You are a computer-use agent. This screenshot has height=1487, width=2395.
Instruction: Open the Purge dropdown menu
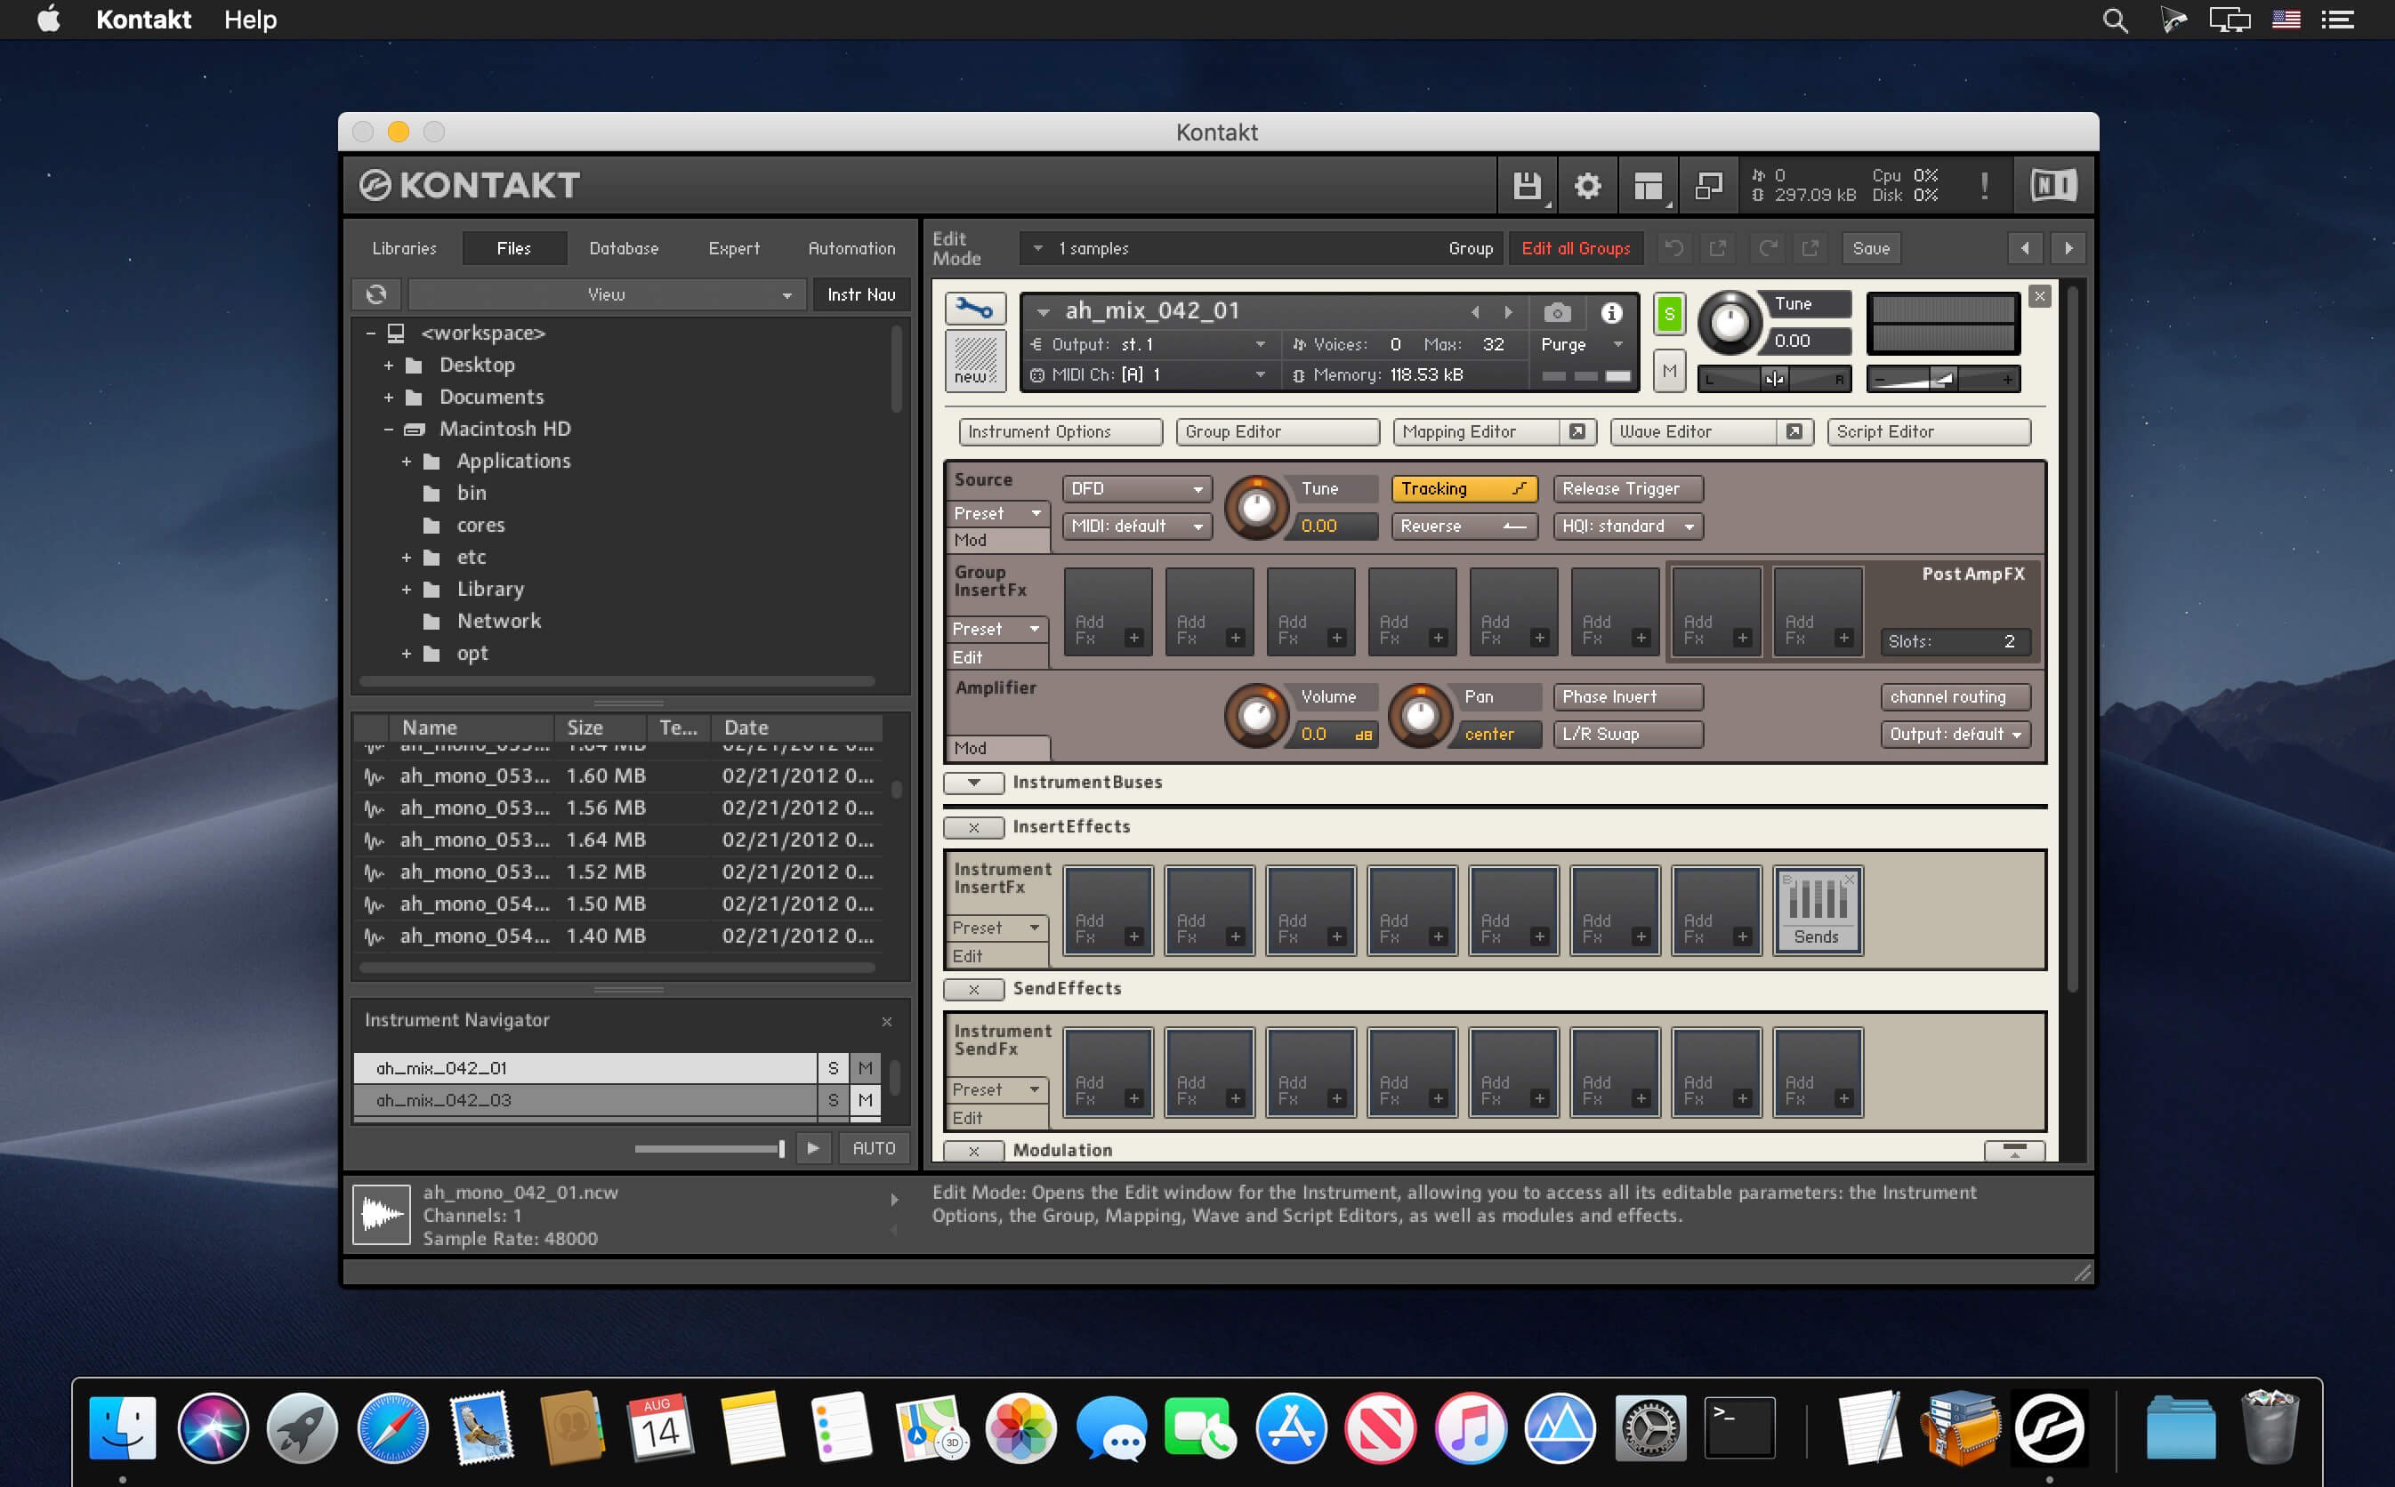1582,344
